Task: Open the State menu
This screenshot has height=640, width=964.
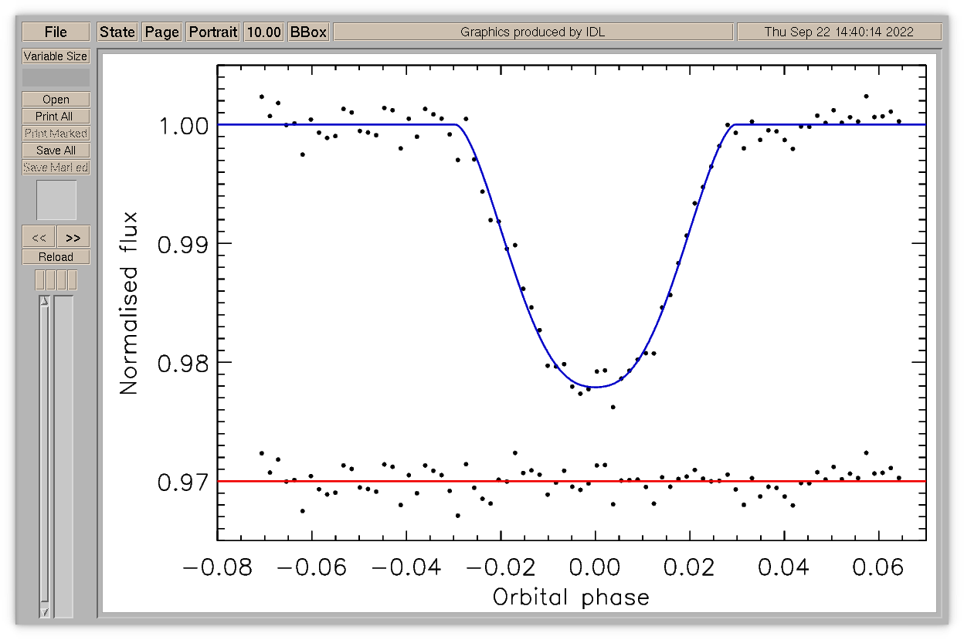Action: click(x=117, y=32)
